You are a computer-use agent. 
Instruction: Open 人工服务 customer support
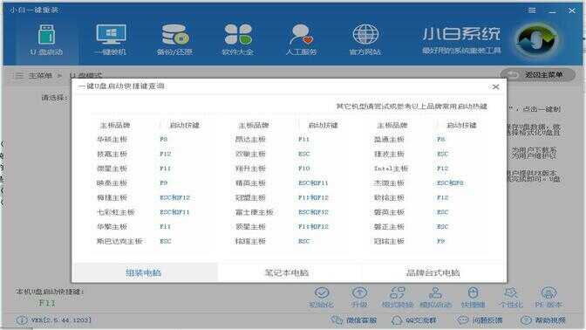pyautogui.click(x=301, y=40)
